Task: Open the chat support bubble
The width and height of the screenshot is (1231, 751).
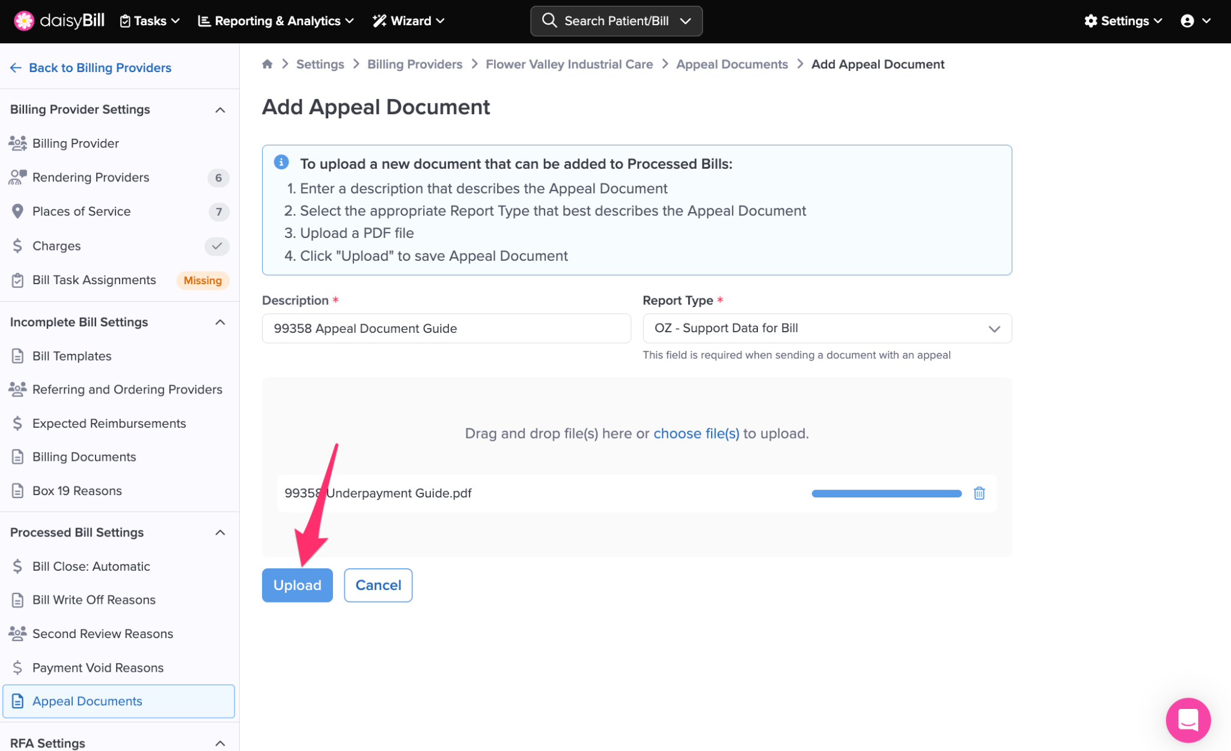Action: [1188, 719]
